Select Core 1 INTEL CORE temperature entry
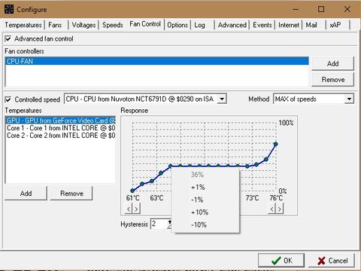This screenshot has height=271, width=361. 60,128
